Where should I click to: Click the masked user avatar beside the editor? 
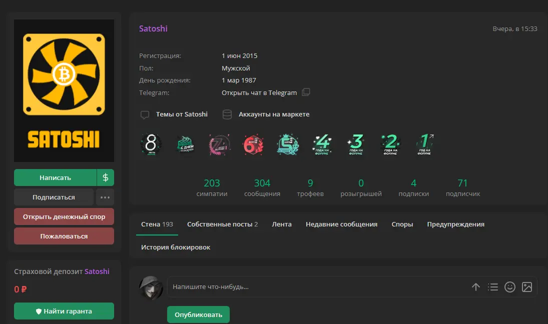pyautogui.click(x=151, y=288)
